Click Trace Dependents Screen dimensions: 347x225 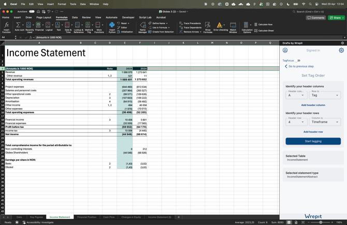tap(191, 27)
